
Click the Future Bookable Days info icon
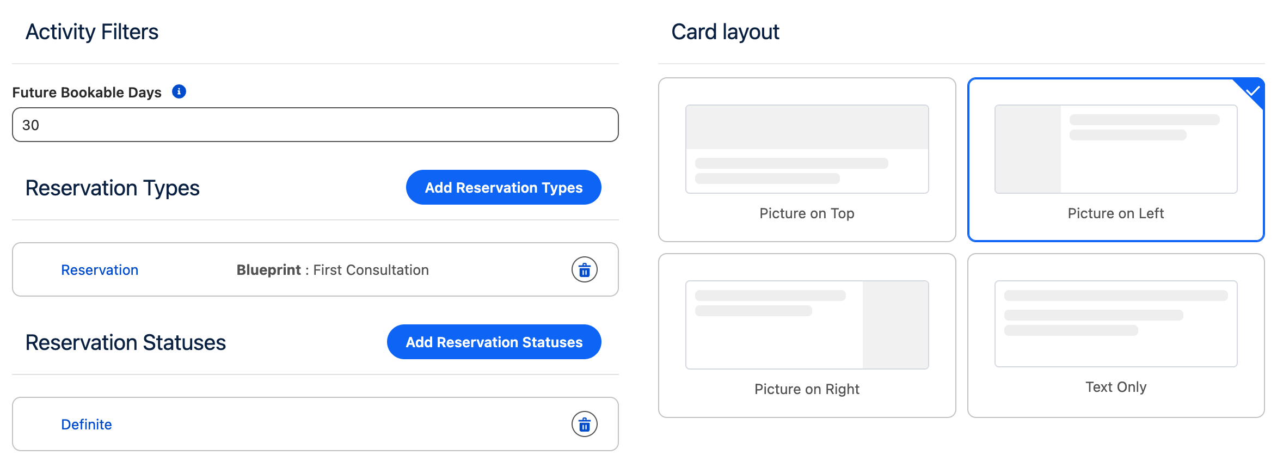point(179,91)
